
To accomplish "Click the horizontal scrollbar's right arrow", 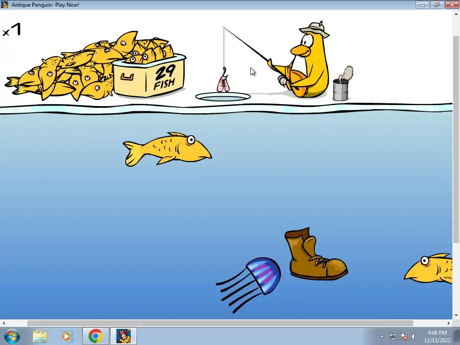I will click(x=449, y=323).
